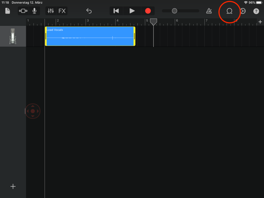The width and height of the screenshot is (264, 198).
Task: Open the microphone instrument view
Action: [34, 11]
